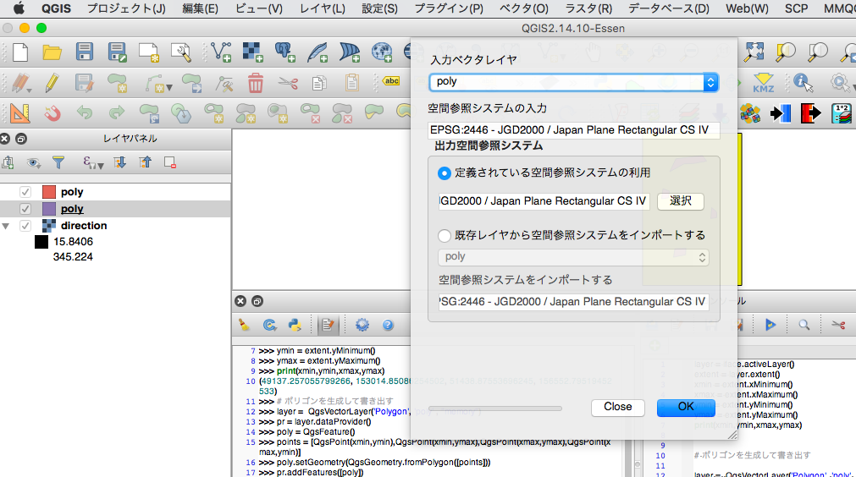Zoom to full extent icon
This screenshot has height=477, width=856.
click(754, 52)
